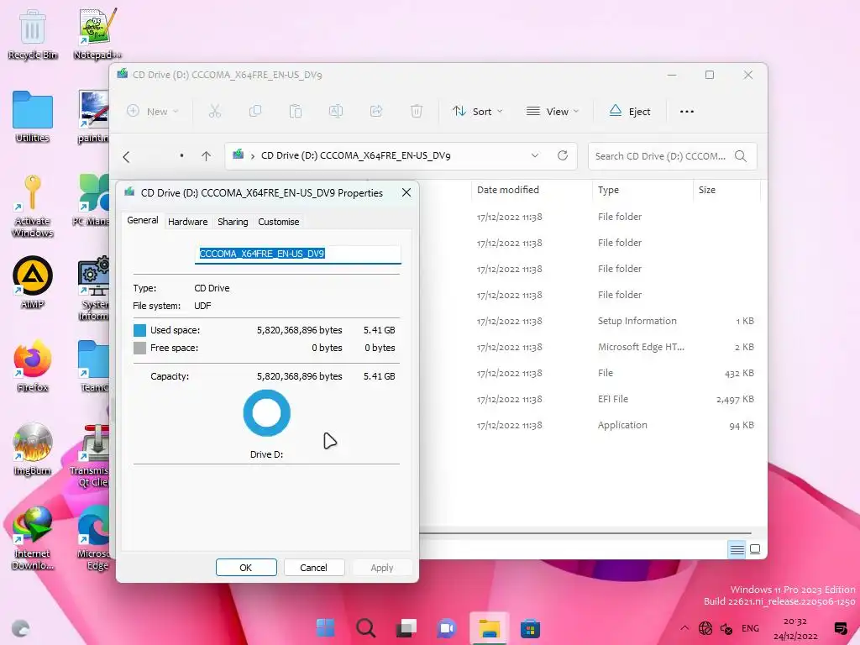Open the View dropdown
Screen dimensions: 860x645
click(x=553, y=112)
